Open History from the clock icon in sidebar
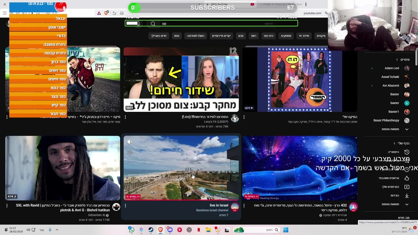Screen dimensions: 418x235 407,152
